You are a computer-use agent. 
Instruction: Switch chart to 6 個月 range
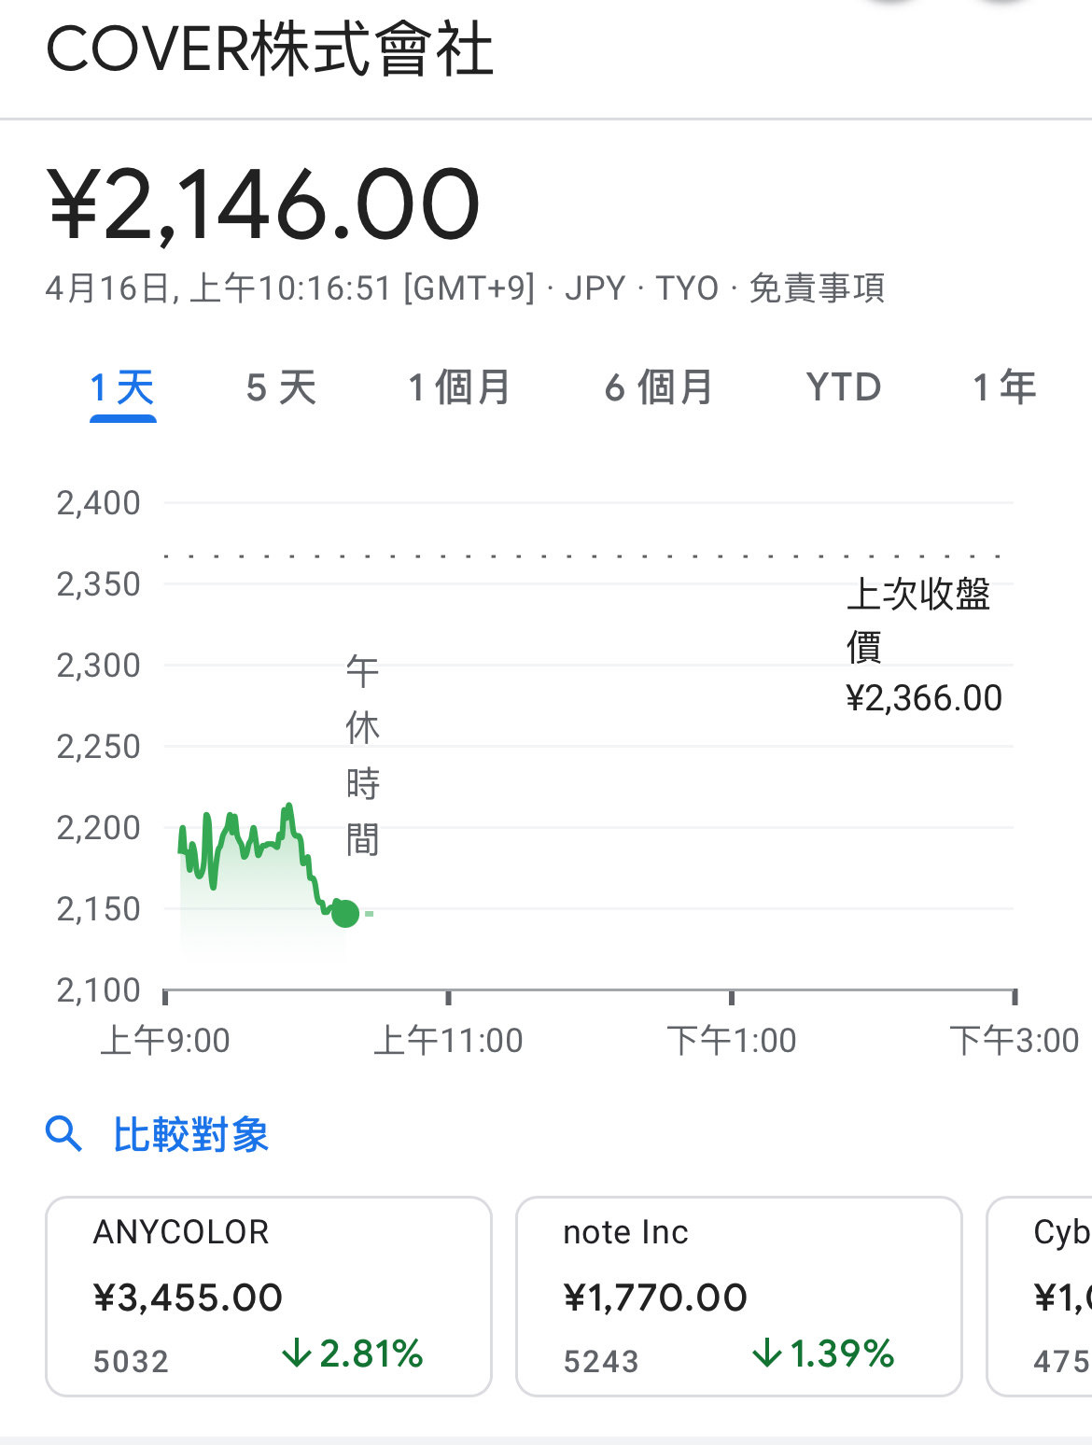coord(659,387)
